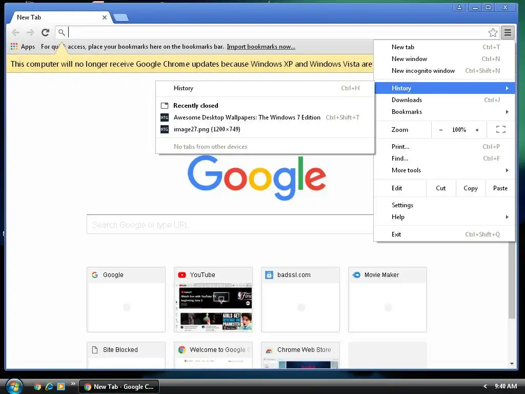
Task: Click the fullscreen zoom icon
Action: coord(500,129)
